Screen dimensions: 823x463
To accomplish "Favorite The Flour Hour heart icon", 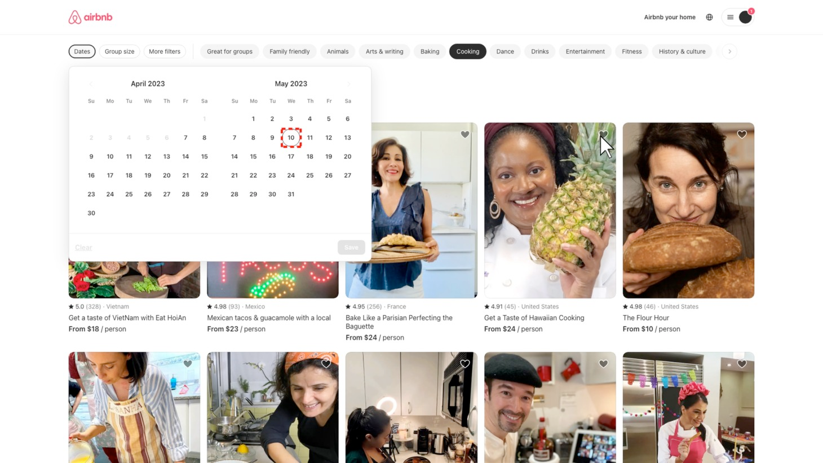I will coord(742,135).
